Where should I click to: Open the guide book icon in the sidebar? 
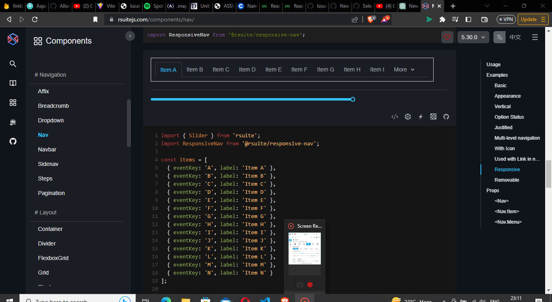tap(13, 83)
